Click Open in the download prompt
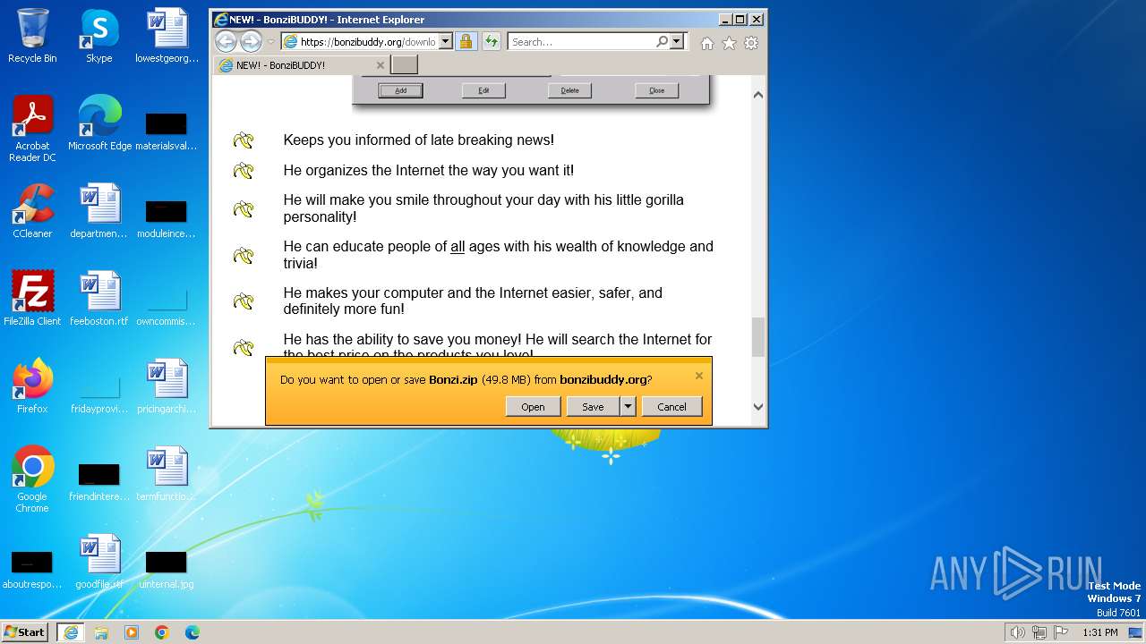This screenshot has width=1146, height=644. [533, 406]
